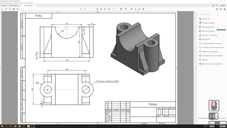Open the Просмотр menu
The width and height of the screenshot is (227, 128).
[16, 3]
